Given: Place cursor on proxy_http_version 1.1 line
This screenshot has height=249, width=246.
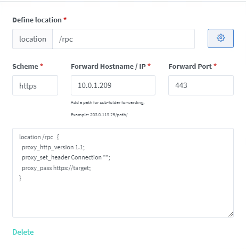Looking at the screenshot, I should pos(53,147).
